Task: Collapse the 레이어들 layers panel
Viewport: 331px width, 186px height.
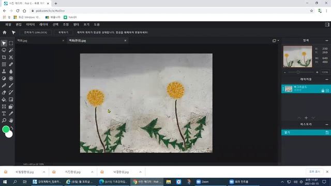Action: coord(327,79)
